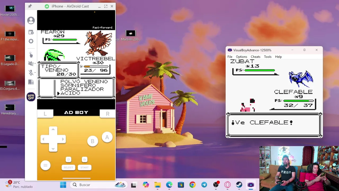The height and width of the screenshot is (191, 339).
Task: Tap the A button on the emulator
Action: coord(107,137)
